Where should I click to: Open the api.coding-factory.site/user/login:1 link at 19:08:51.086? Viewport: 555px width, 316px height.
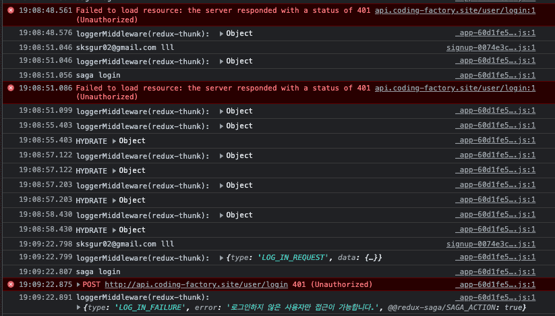[455, 88]
